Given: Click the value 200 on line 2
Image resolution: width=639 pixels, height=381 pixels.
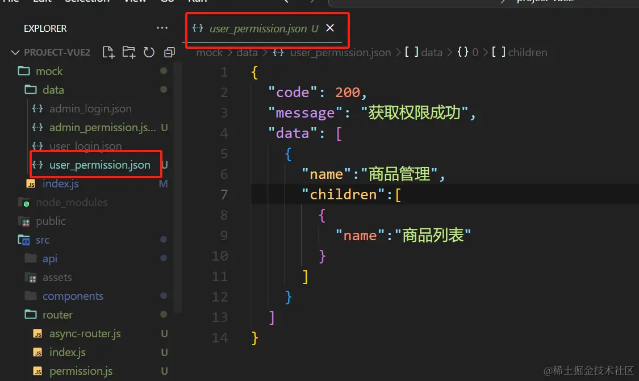Looking at the screenshot, I should point(347,93).
